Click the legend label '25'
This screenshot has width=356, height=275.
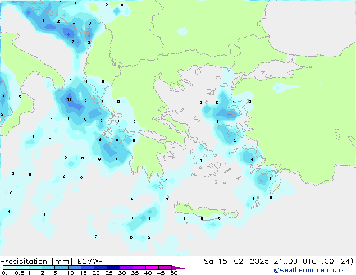click(x=109, y=273)
